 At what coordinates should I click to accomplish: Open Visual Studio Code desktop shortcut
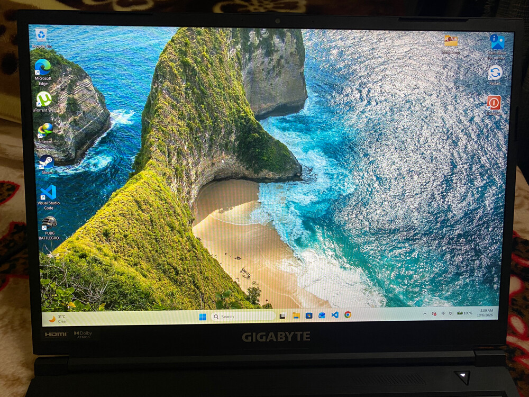(48, 197)
